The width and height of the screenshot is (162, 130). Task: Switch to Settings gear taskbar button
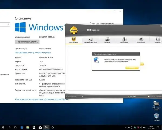(53, 127)
